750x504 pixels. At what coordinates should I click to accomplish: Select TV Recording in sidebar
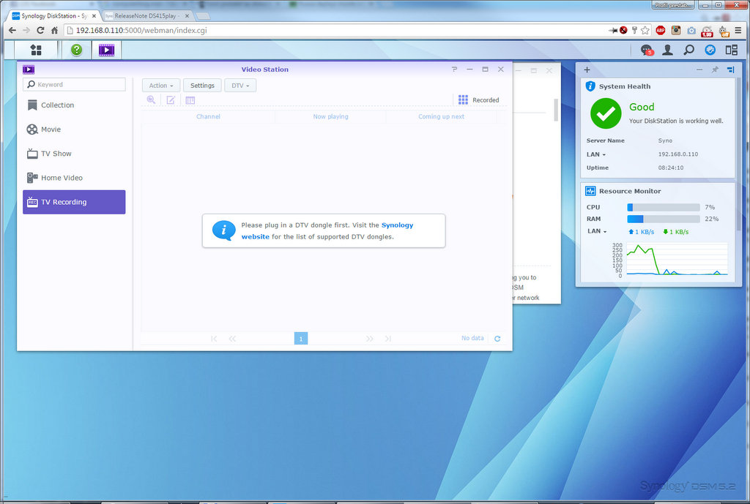(x=74, y=202)
